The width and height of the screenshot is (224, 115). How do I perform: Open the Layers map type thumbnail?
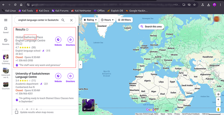point(88,105)
